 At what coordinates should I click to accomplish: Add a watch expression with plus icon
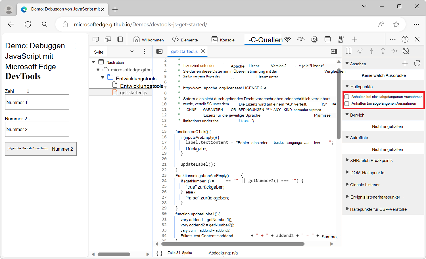coord(405,64)
